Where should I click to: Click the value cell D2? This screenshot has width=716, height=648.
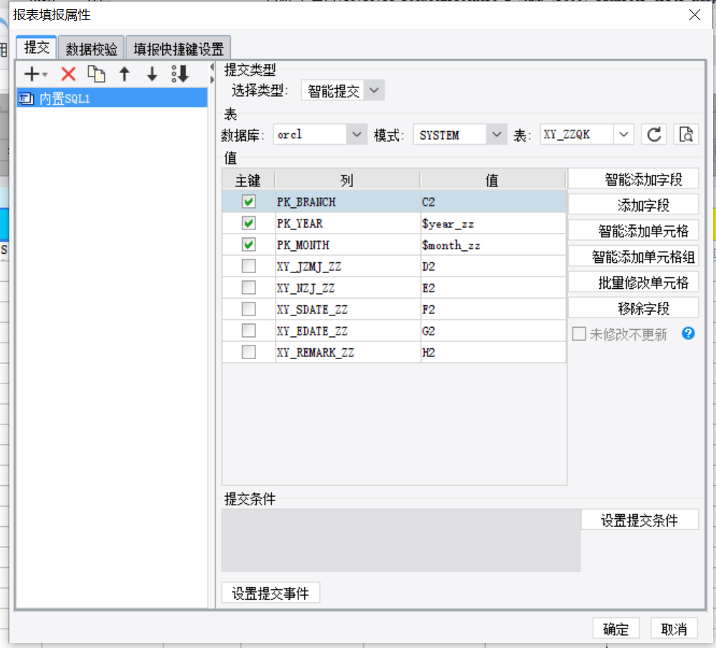[x=493, y=266]
